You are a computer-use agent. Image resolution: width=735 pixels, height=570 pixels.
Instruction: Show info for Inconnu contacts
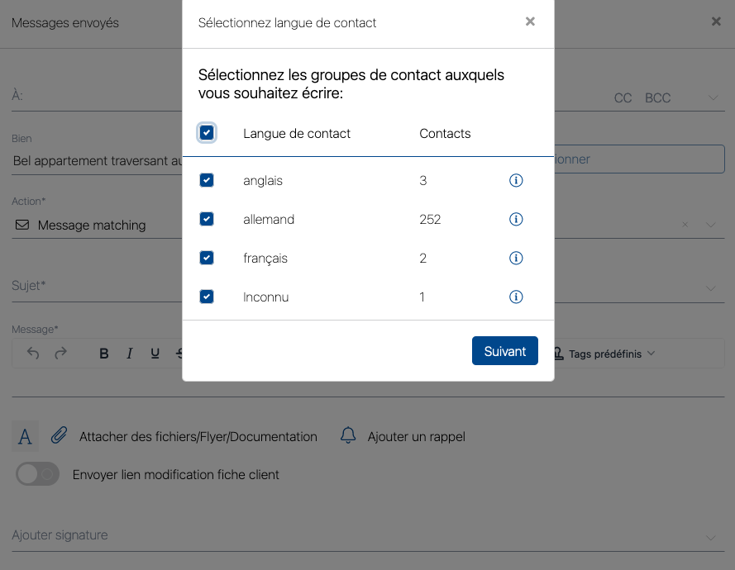click(x=516, y=297)
